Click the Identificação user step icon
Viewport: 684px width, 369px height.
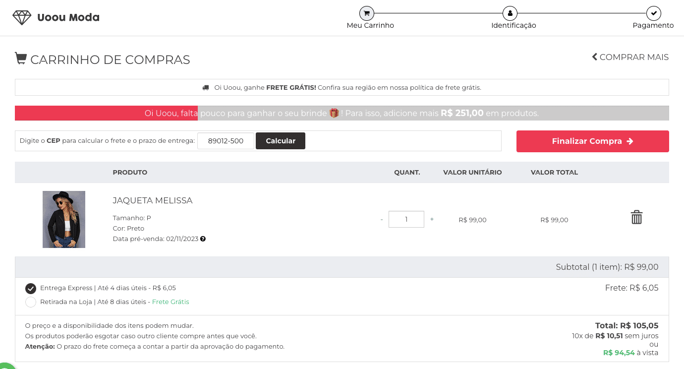click(510, 13)
